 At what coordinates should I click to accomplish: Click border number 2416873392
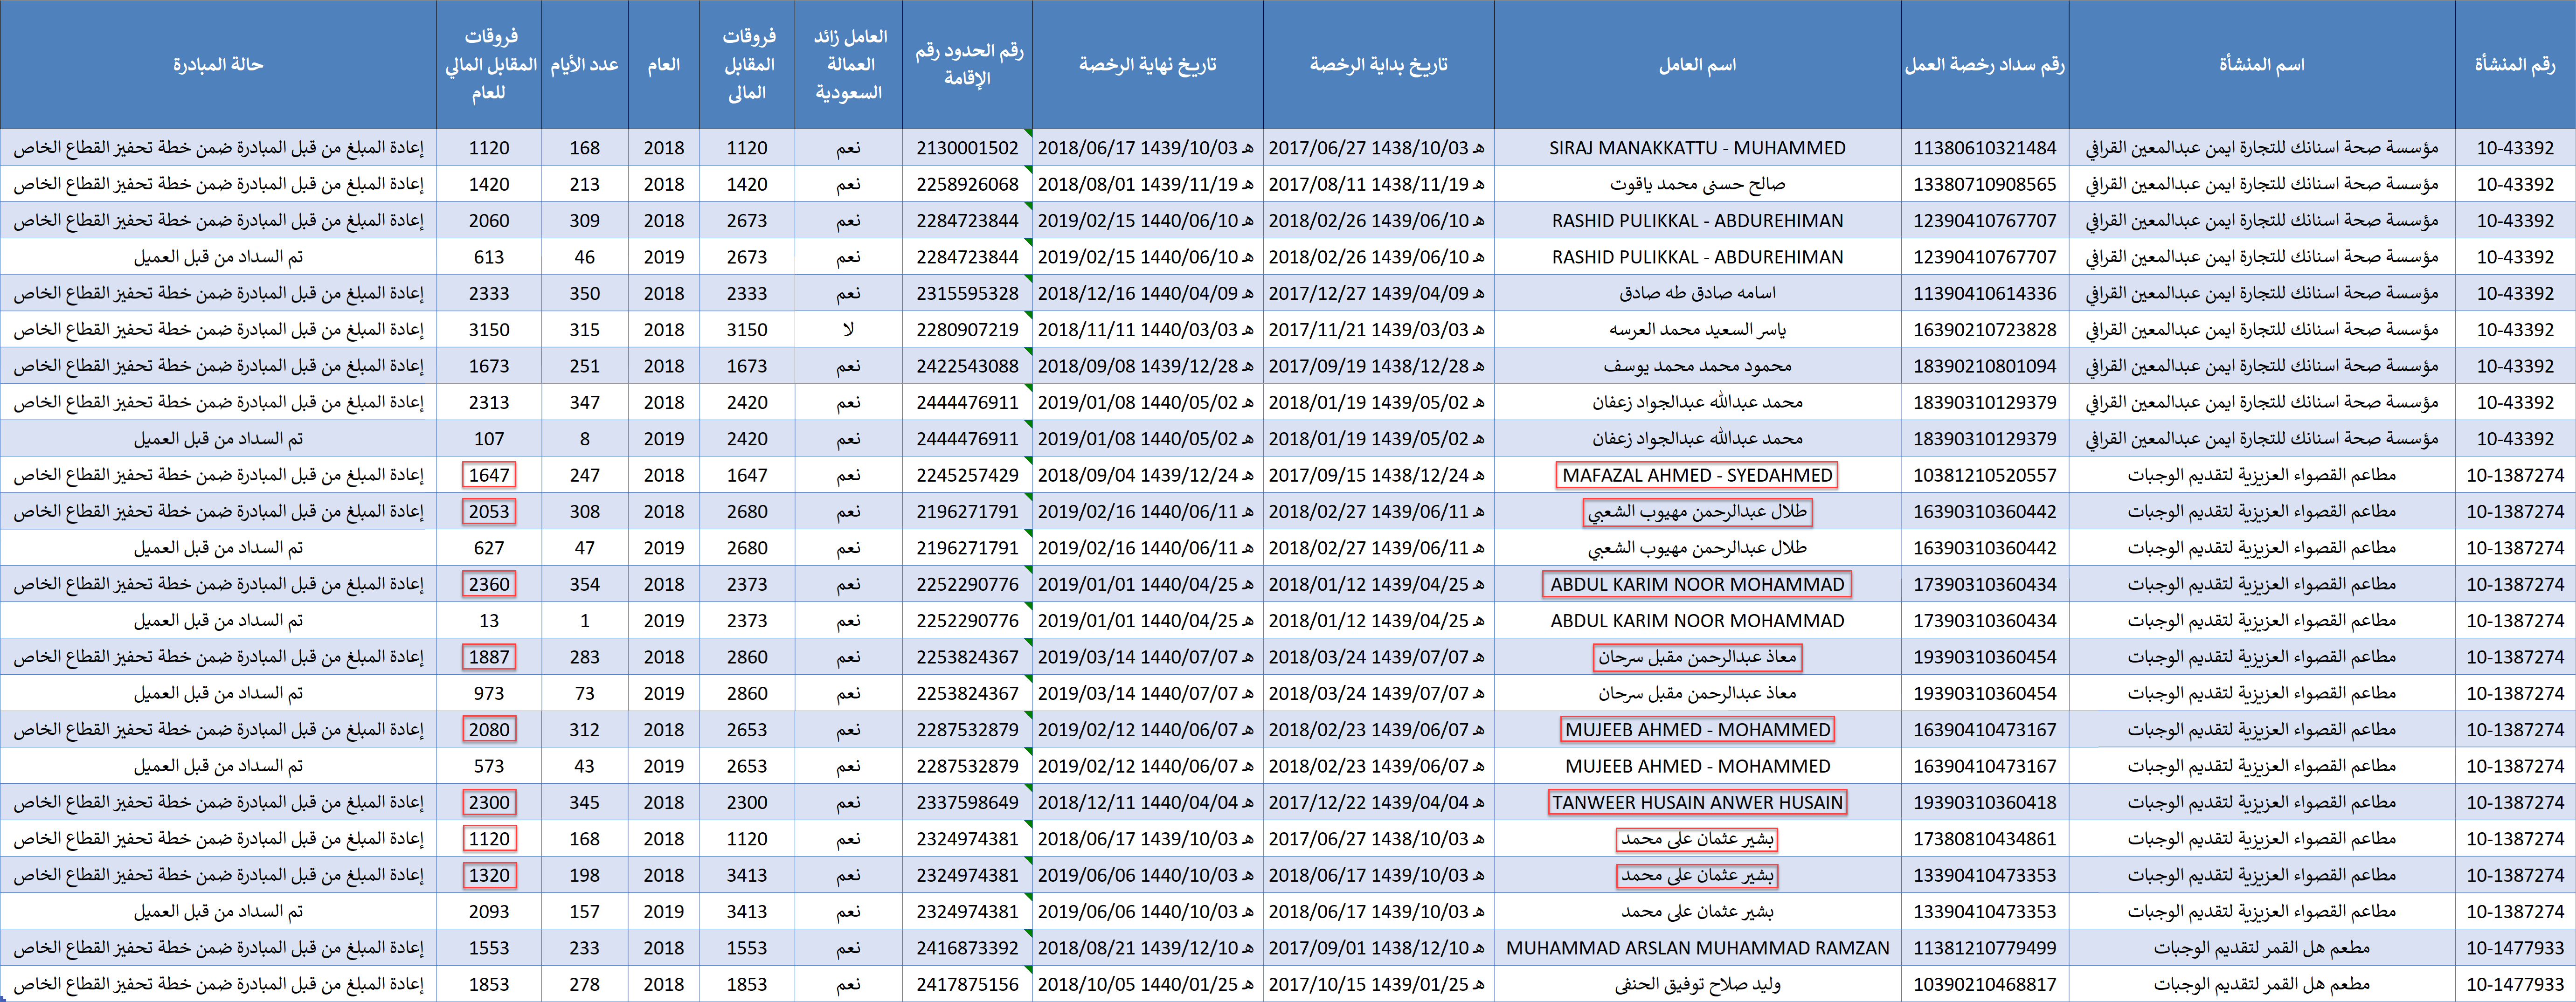(967, 948)
